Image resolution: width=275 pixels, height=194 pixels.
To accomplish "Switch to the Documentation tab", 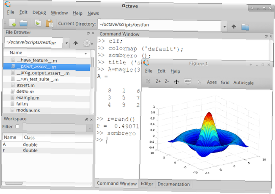I will [174, 184].
